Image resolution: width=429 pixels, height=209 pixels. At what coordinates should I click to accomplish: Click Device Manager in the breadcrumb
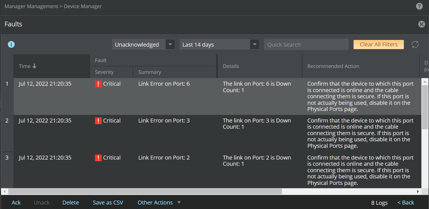pos(83,6)
